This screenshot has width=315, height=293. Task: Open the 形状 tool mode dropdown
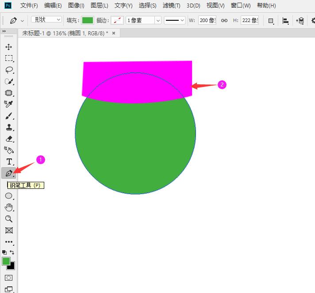pyautogui.click(x=46, y=20)
